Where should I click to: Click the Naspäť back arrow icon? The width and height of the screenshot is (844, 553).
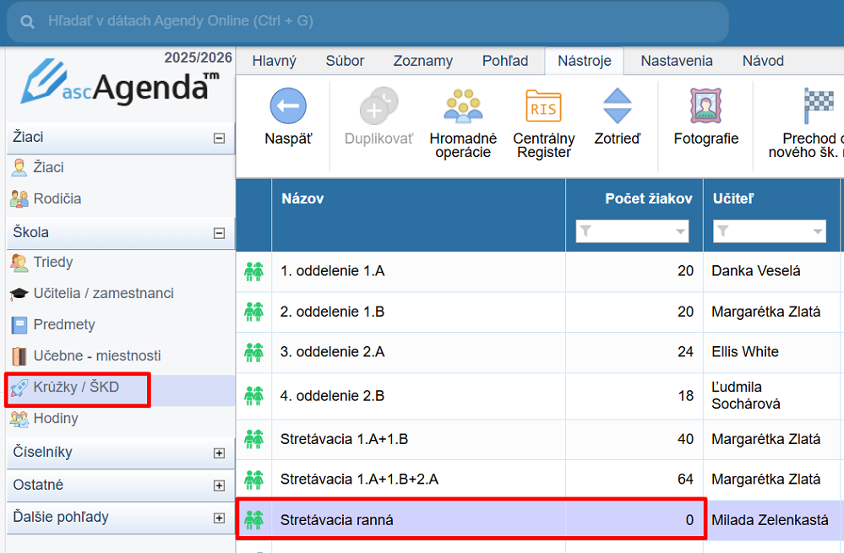[287, 106]
